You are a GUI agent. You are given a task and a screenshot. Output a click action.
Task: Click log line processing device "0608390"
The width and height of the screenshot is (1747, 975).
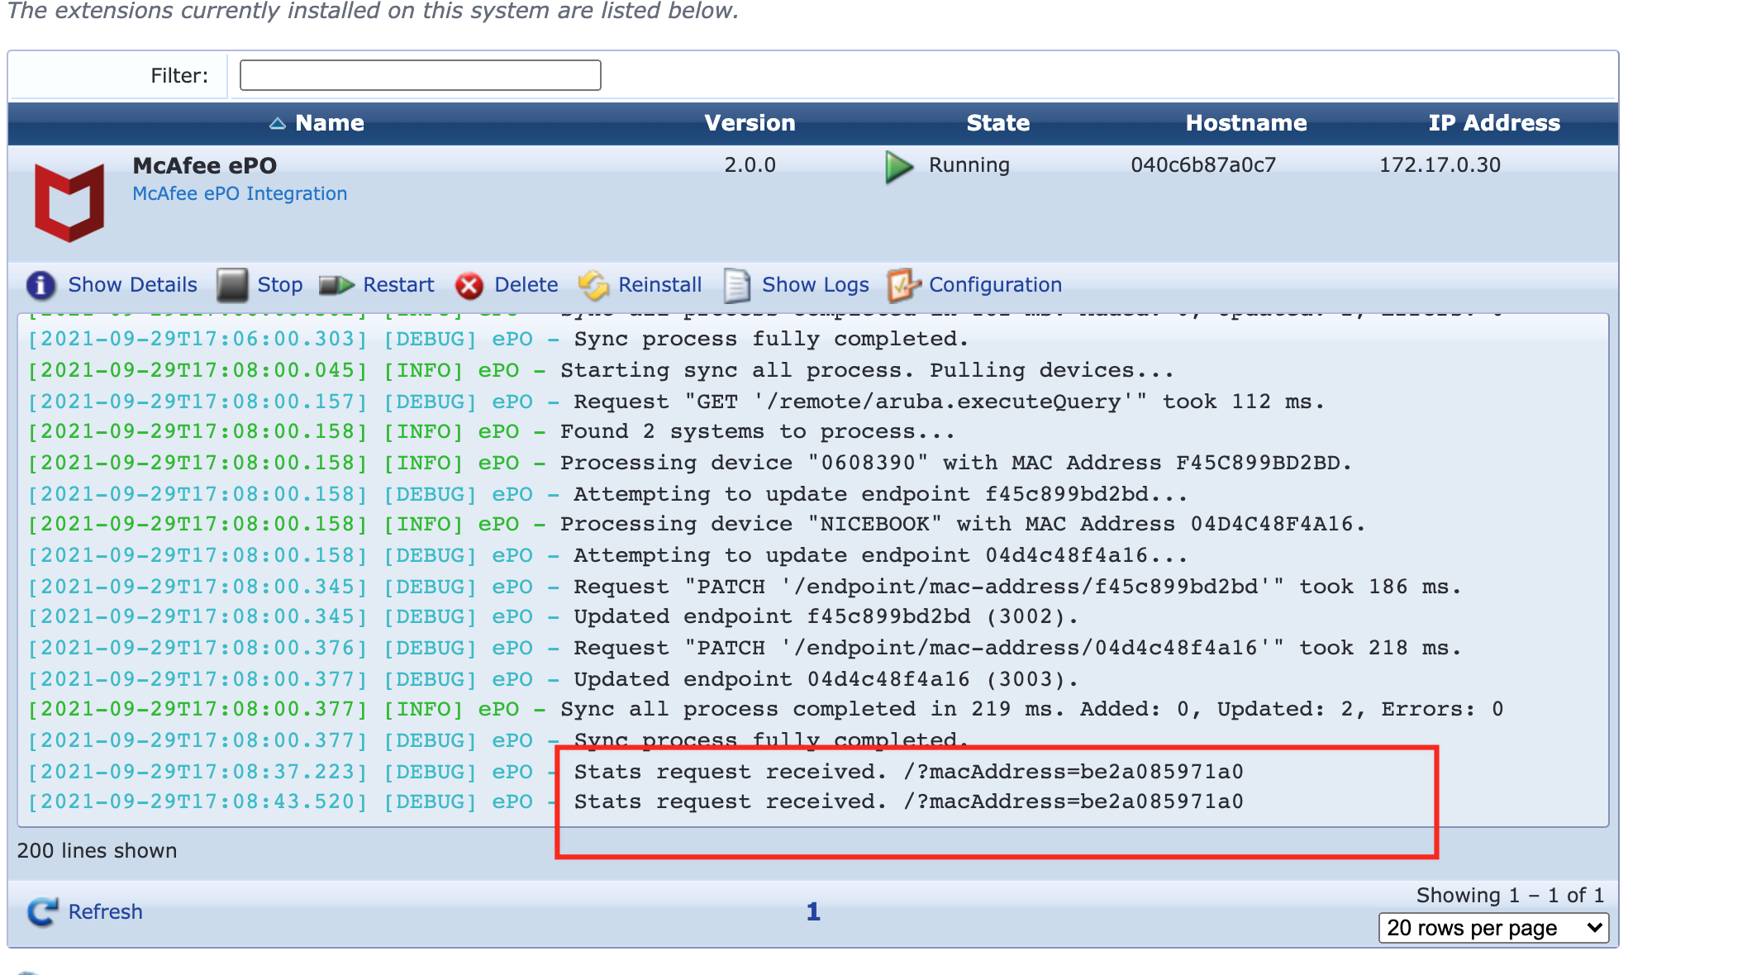point(689,463)
